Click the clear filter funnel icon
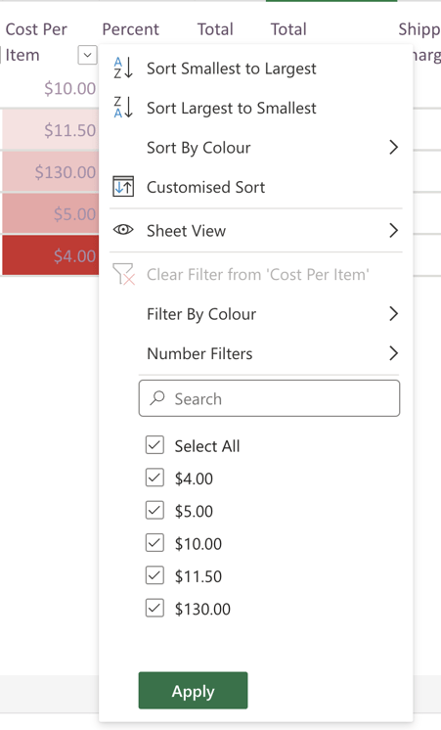This screenshot has height=730, width=441. click(124, 274)
